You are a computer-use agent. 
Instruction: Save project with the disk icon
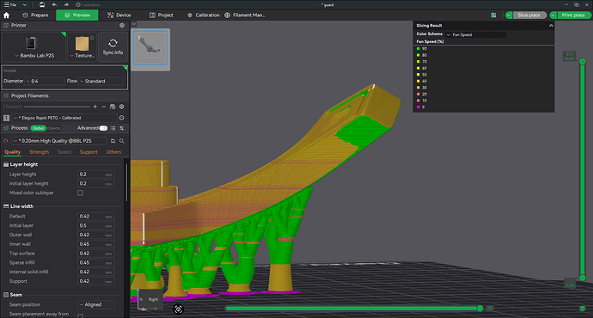point(42,4)
